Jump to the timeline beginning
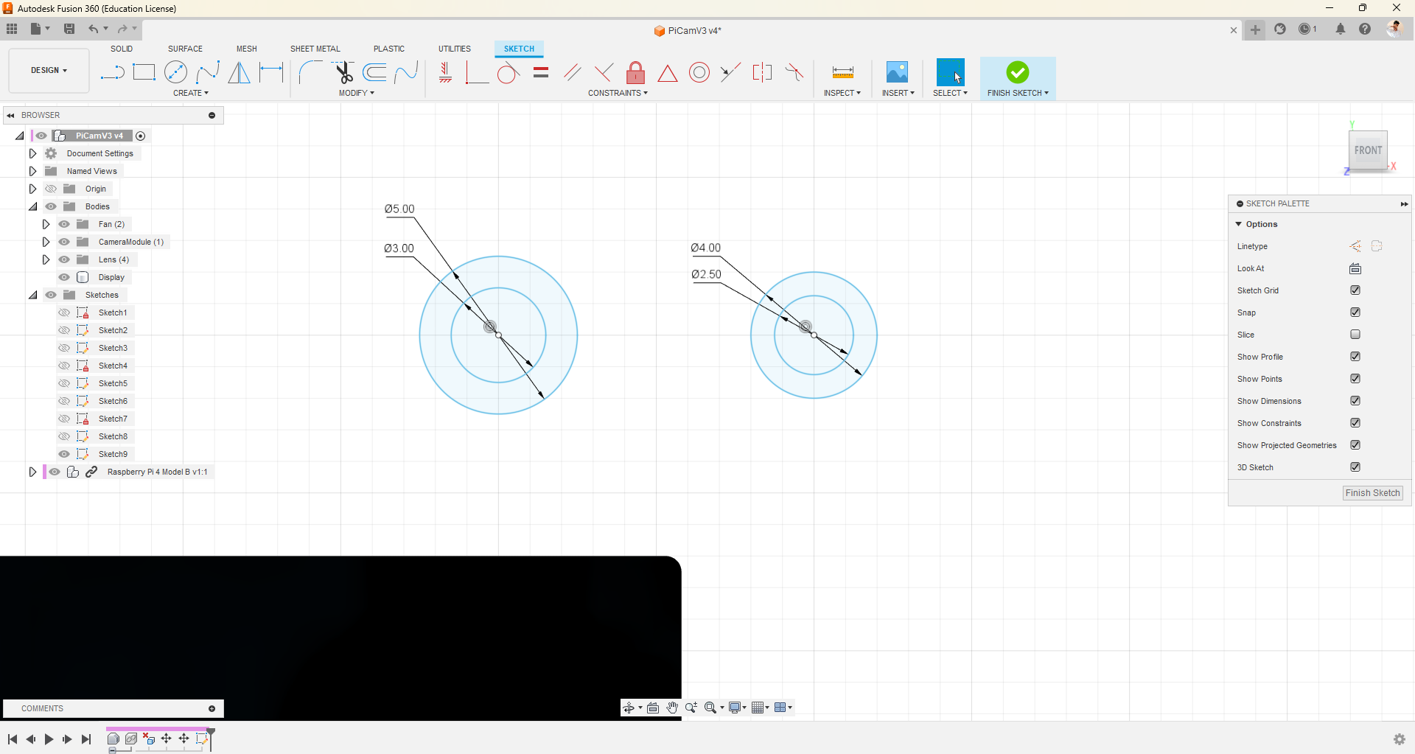The width and height of the screenshot is (1415, 754). click(x=13, y=739)
